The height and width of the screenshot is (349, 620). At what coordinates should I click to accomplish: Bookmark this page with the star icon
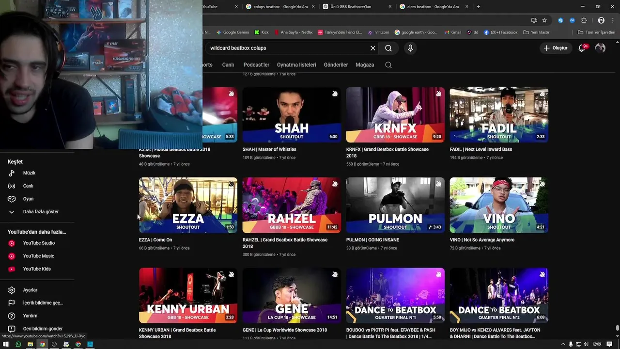(544, 20)
